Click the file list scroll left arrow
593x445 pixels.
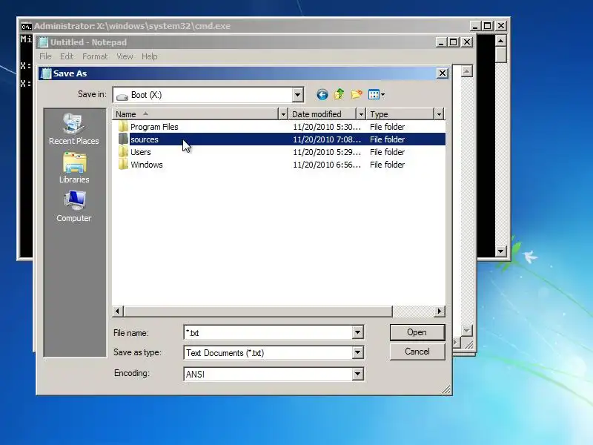(x=118, y=311)
